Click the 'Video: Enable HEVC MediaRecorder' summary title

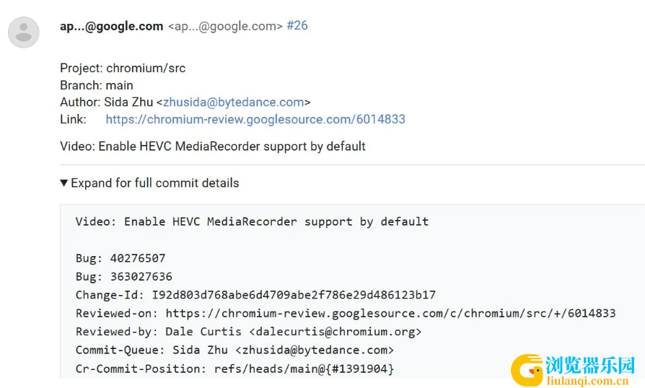point(213,146)
